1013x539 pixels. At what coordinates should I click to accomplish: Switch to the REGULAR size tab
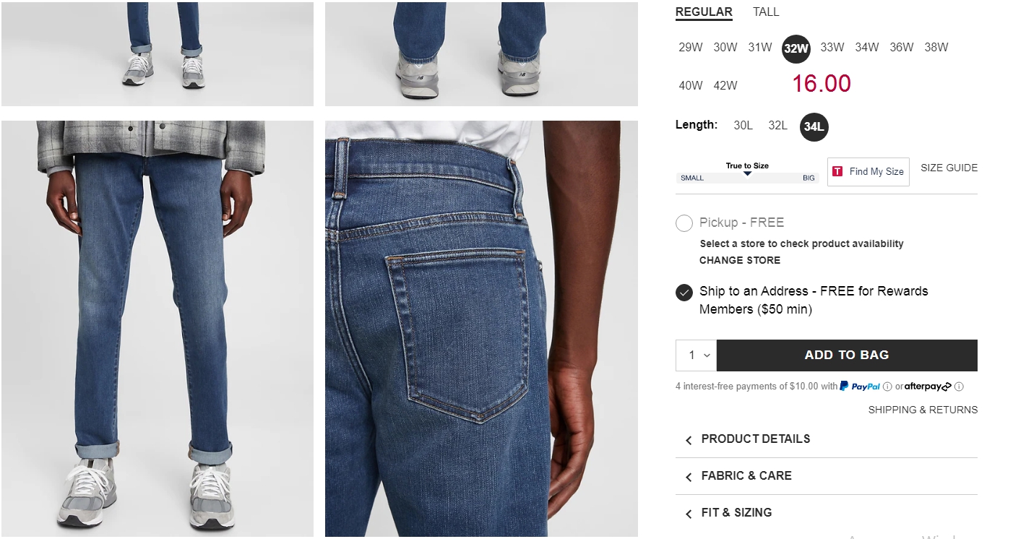pyautogui.click(x=704, y=12)
